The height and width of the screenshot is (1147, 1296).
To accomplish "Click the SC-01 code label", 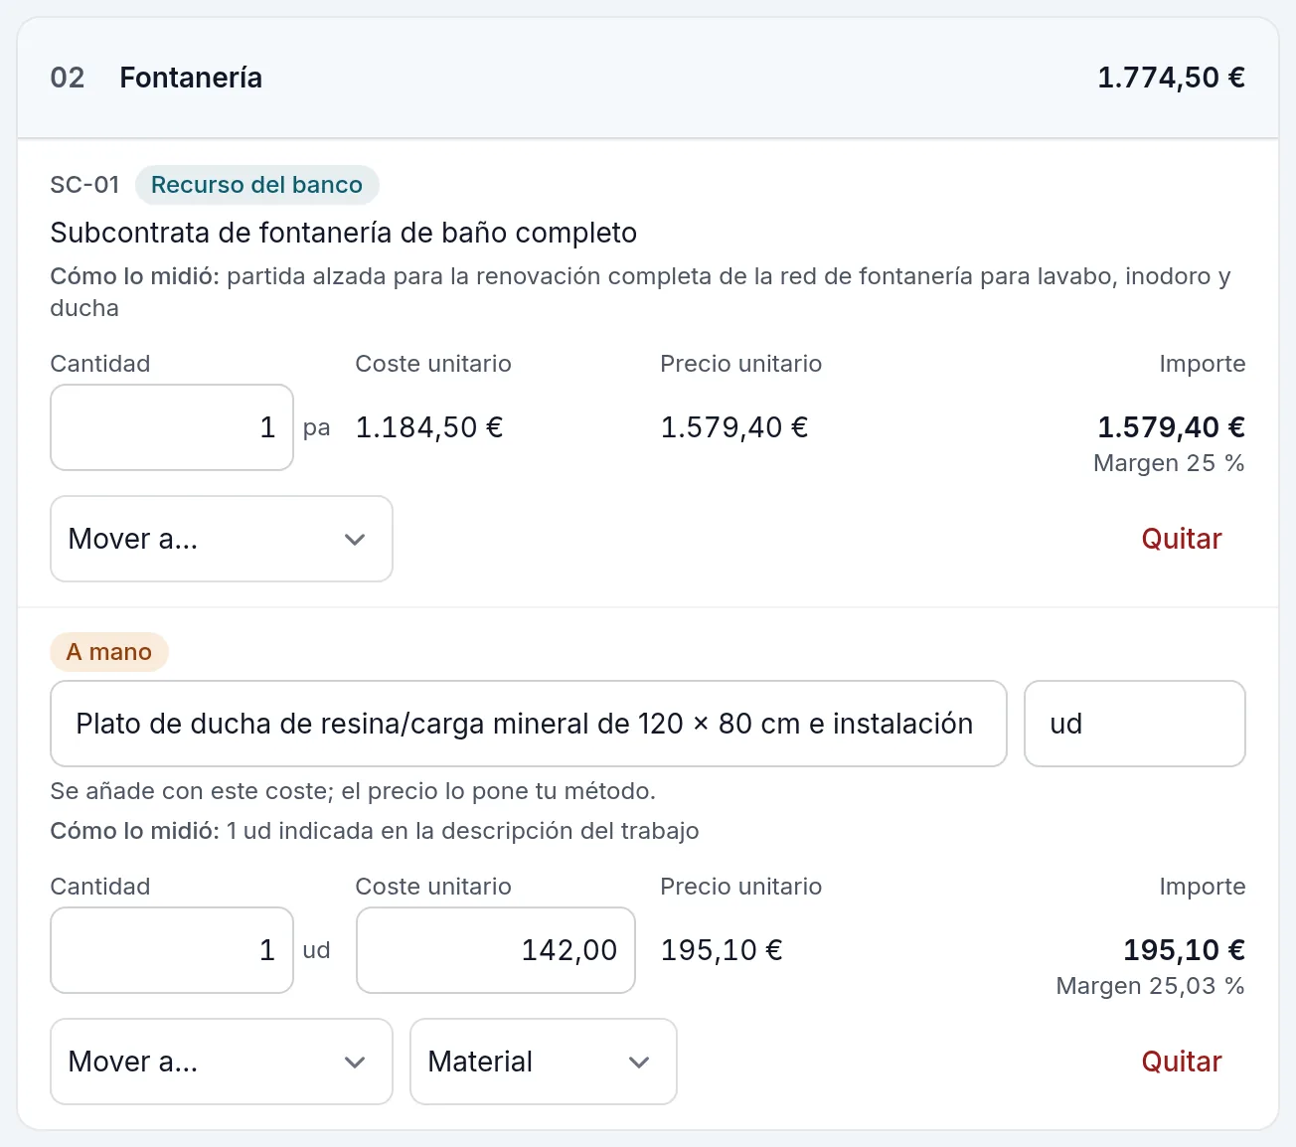I will [84, 185].
